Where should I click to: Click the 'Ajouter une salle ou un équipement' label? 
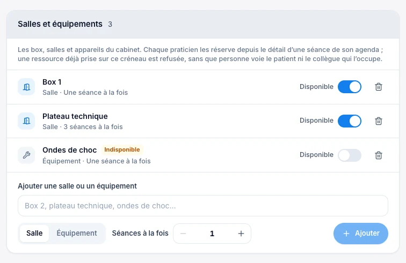(x=77, y=186)
